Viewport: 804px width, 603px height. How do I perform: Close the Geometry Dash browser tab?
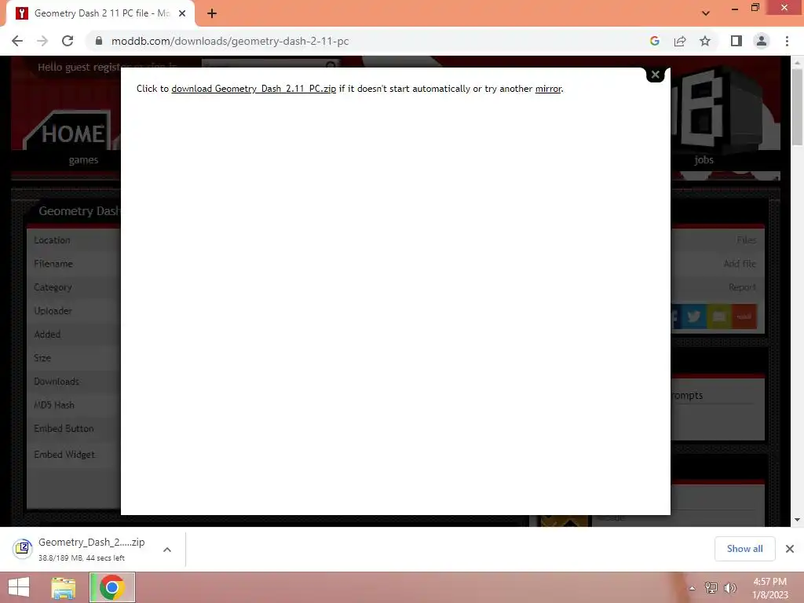182,13
